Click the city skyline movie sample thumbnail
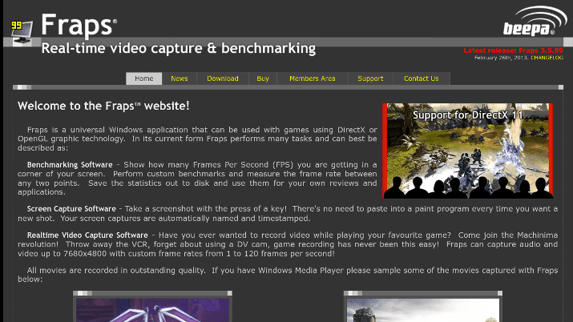573x322 pixels. [x=423, y=310]
